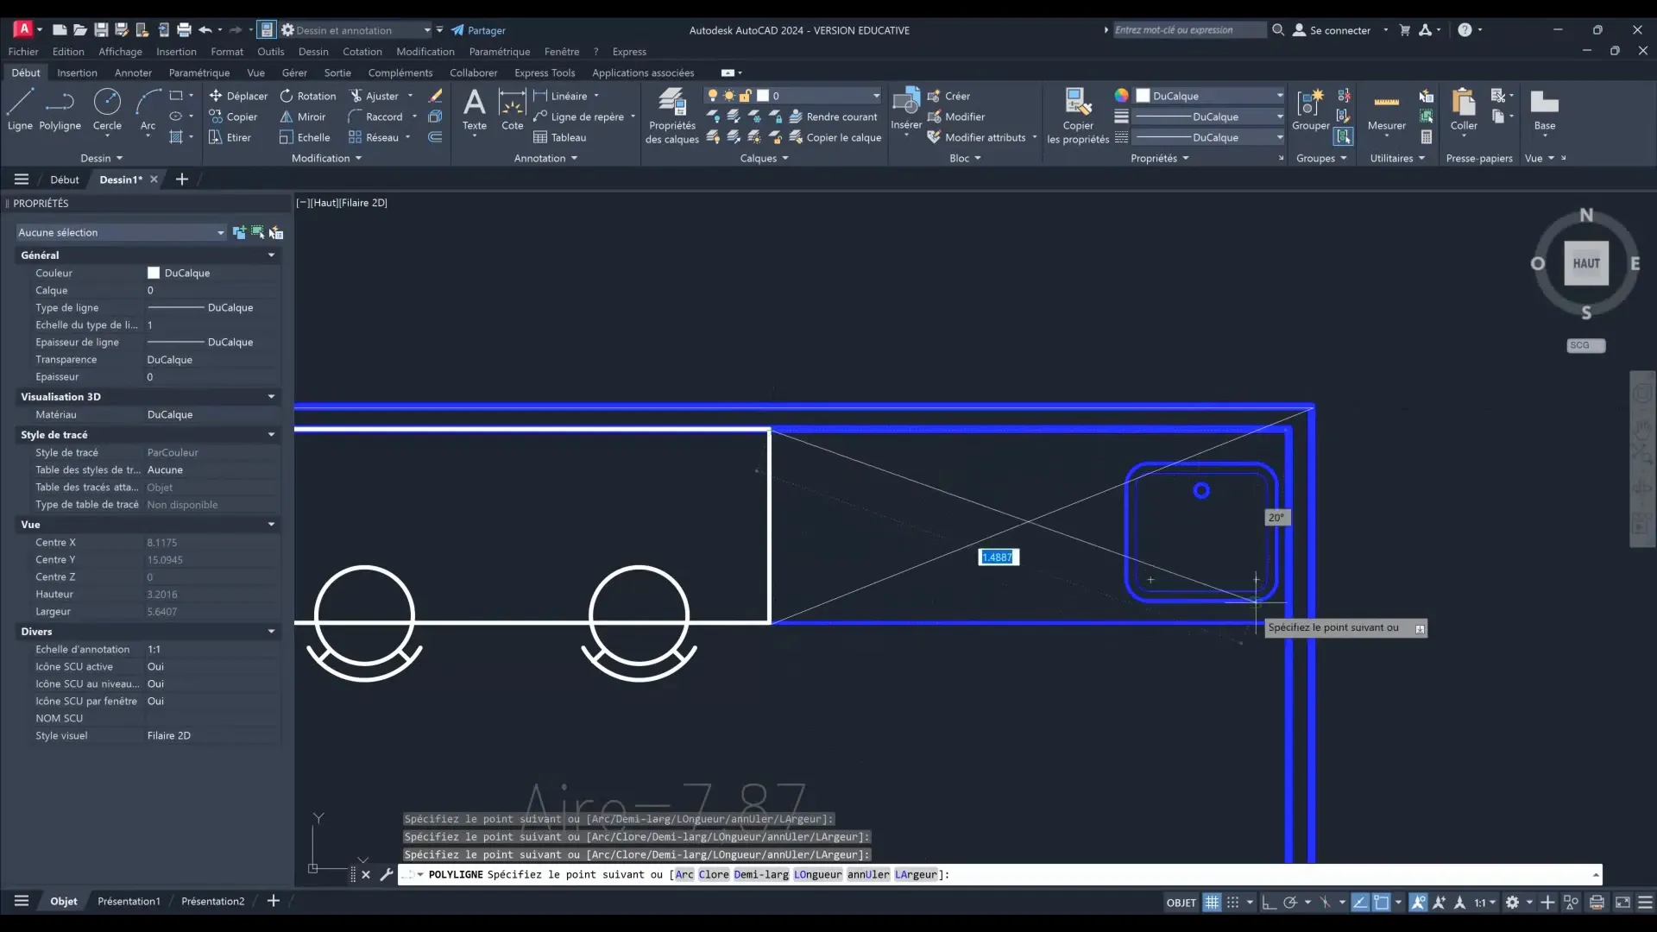Click the HAUT face of ViewCube

(1586, 264)
